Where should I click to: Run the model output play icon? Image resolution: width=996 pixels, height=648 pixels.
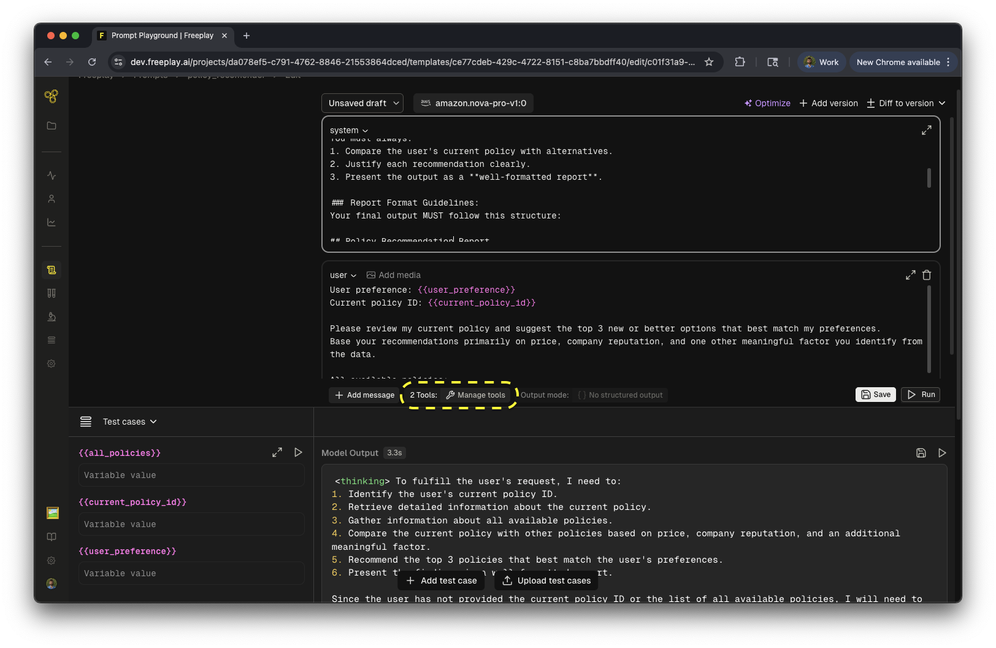click(942, 453)
